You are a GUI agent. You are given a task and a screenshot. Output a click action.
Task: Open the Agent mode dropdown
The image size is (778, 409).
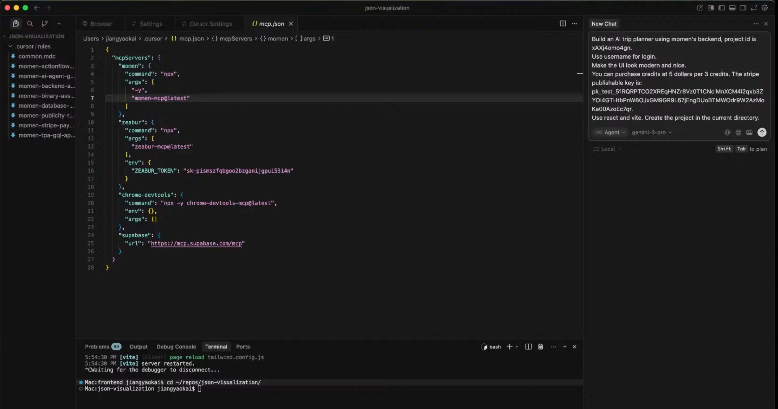610,132
